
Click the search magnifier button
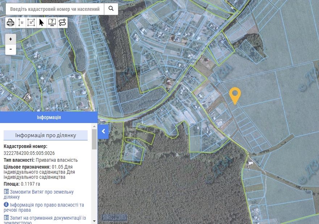111,9
